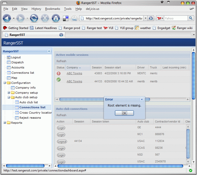Open the Bookmarks menu
The image size is (197, 175).
coord(53,9)
